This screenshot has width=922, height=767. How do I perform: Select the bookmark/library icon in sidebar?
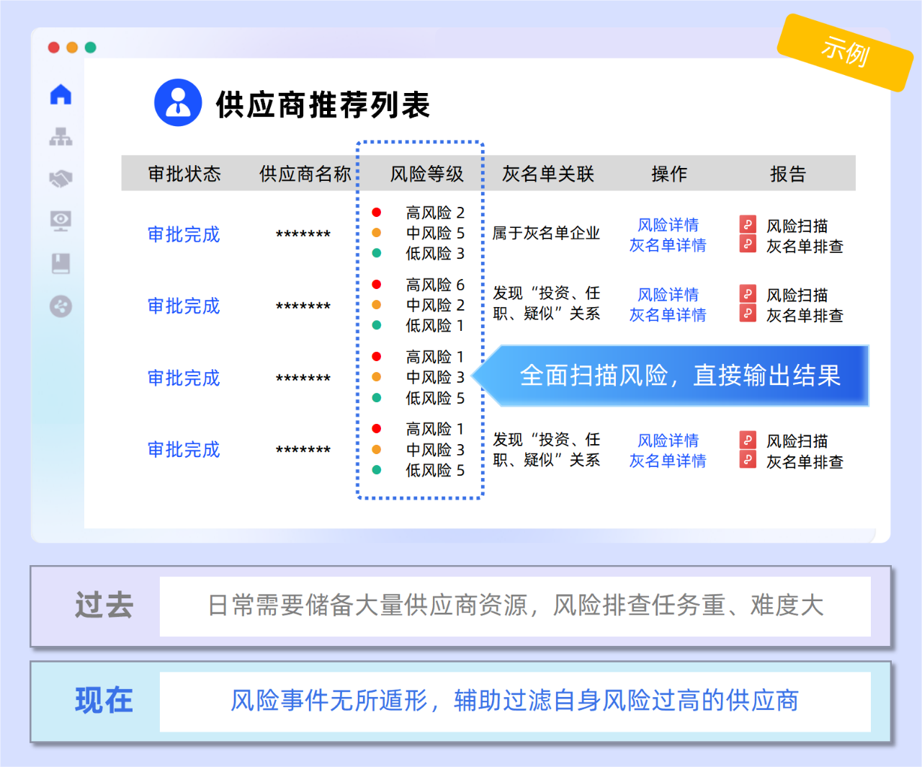pyautogui.click(x=60, y=264)
